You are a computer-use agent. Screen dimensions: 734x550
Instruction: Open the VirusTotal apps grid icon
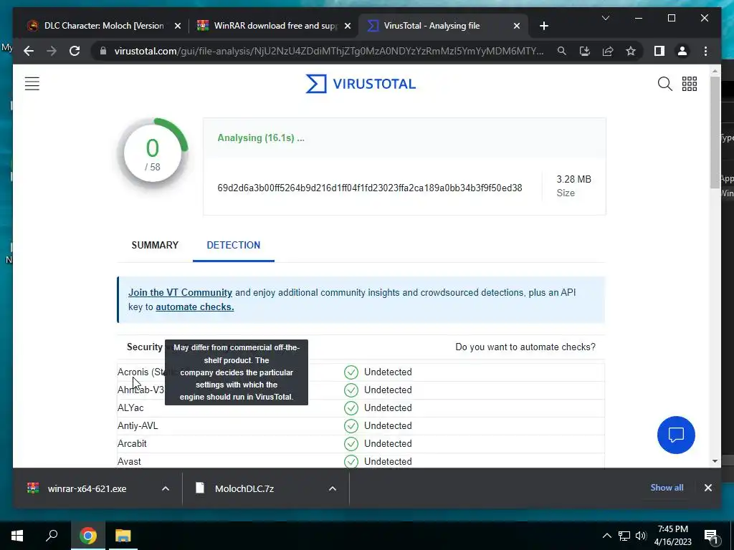689,84
